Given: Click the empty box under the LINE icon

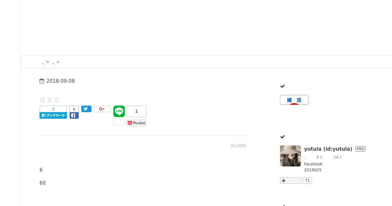Looking at the screenshot, I should click(119, 122).
